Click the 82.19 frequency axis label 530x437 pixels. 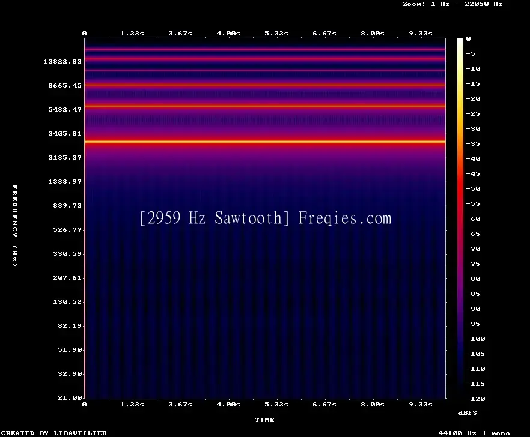pos(70,325)
